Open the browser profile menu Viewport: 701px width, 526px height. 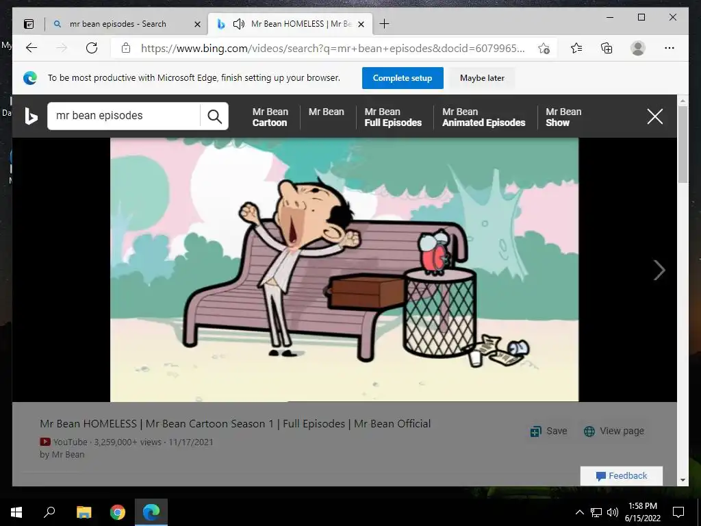638,48
